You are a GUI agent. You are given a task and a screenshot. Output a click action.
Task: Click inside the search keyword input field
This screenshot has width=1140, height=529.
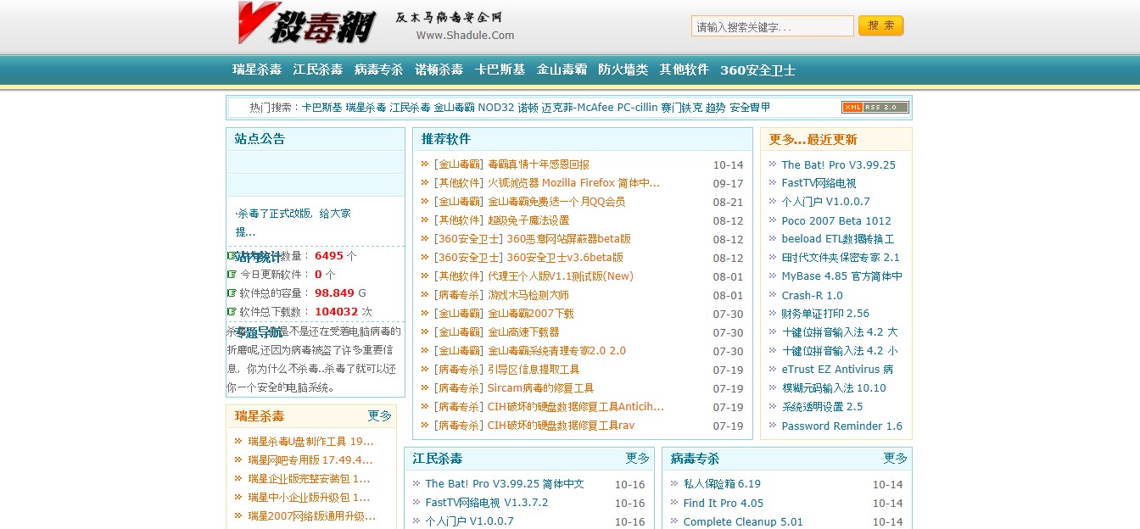[772, 26]
